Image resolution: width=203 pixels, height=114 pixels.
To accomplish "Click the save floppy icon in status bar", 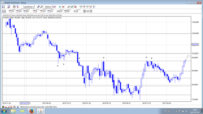I will 3,107.
